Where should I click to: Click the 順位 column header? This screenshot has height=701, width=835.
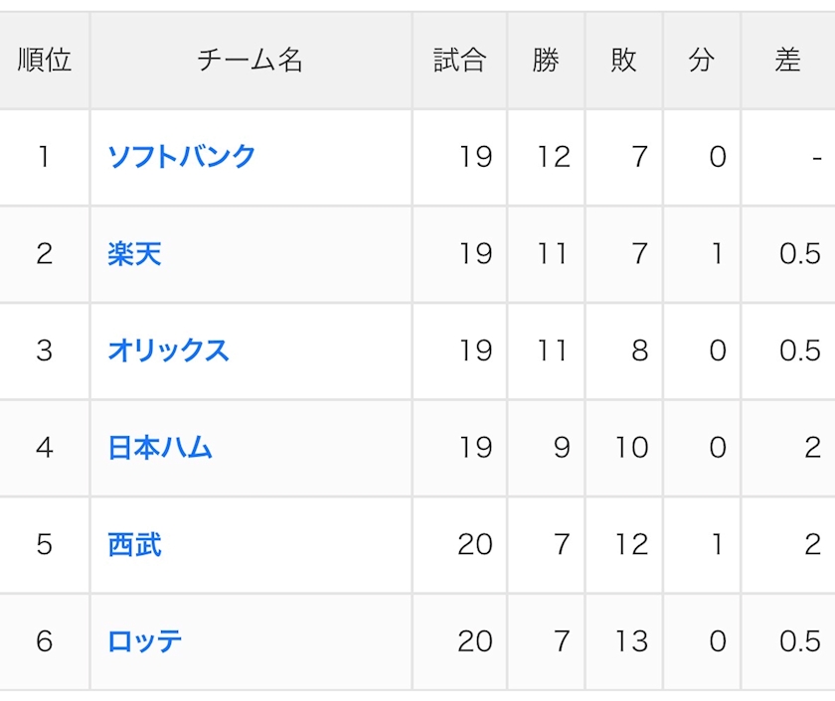44,60
